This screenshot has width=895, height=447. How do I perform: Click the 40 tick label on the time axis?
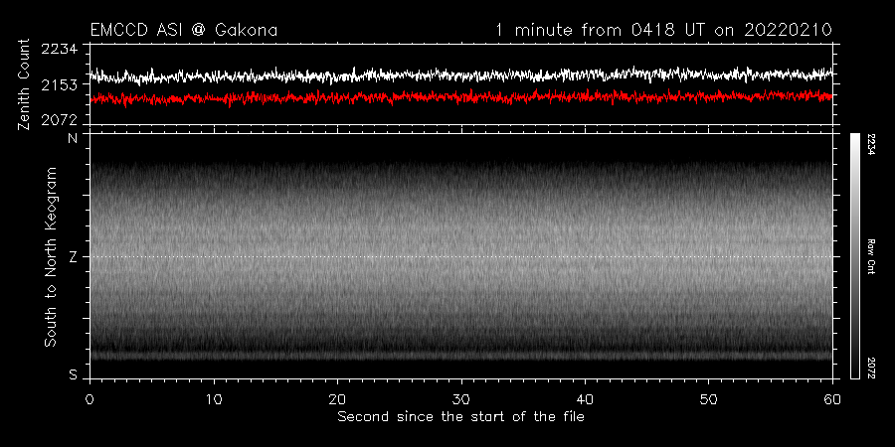coord(585,398)
